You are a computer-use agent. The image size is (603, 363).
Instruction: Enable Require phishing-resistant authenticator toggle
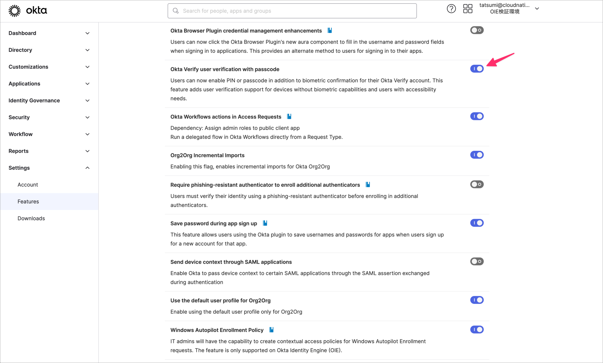click(x=476, y=184)
